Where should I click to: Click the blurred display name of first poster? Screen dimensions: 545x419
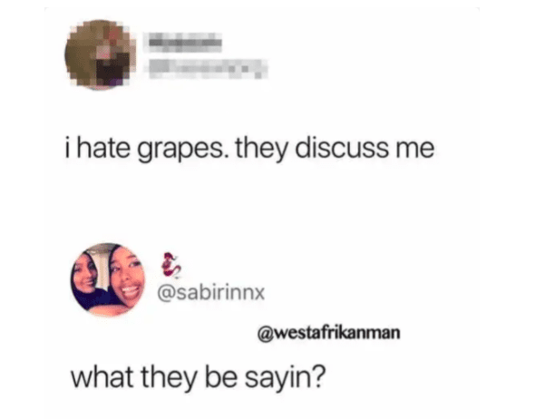(x=185, y=43)
